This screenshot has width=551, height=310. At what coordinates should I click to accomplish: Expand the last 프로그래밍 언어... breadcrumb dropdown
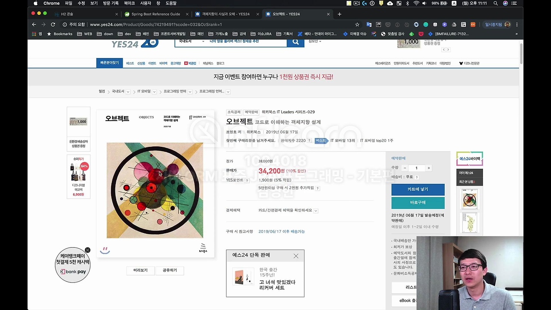(228, 92)
